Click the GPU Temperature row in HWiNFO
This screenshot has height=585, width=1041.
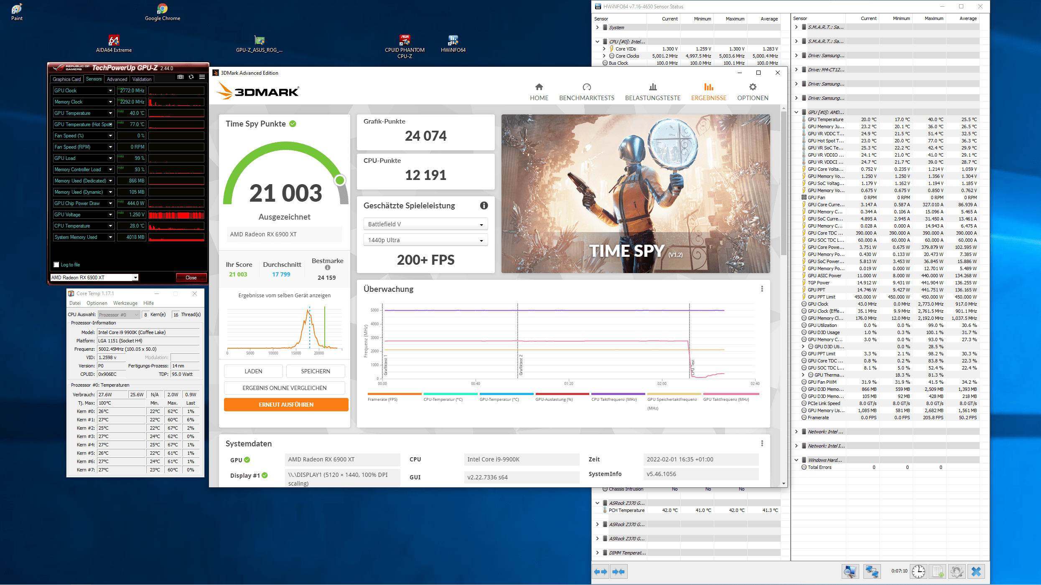890,119
